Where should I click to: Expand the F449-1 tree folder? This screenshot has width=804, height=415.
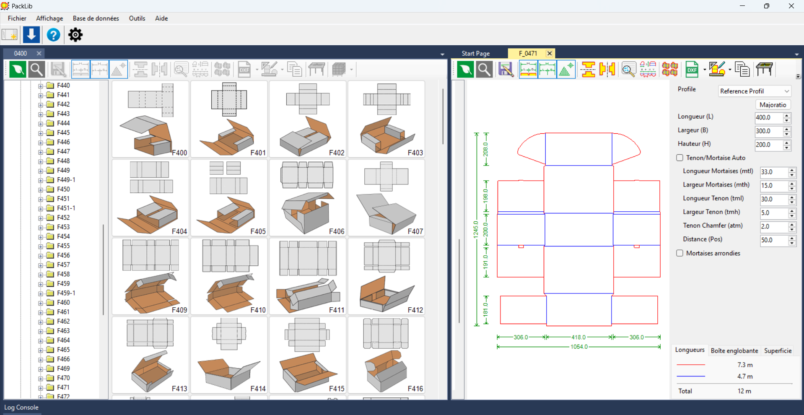[x=41, y=180]
